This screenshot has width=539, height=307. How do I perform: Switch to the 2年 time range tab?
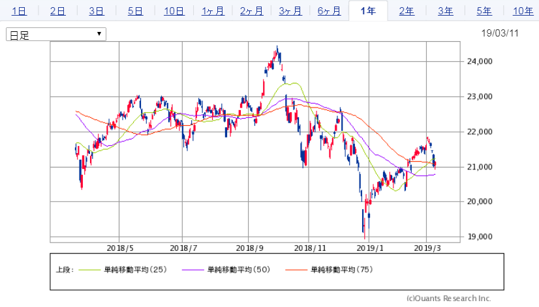(407, 11)
